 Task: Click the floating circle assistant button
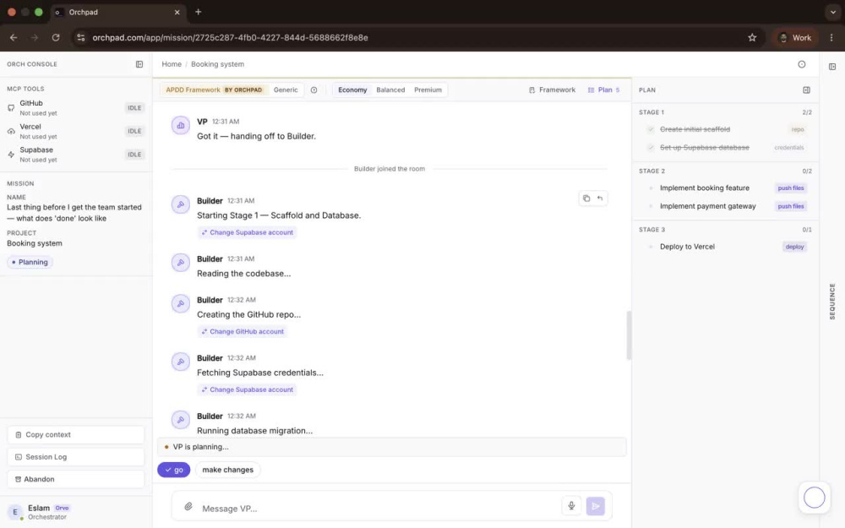(x=814, y=498)
